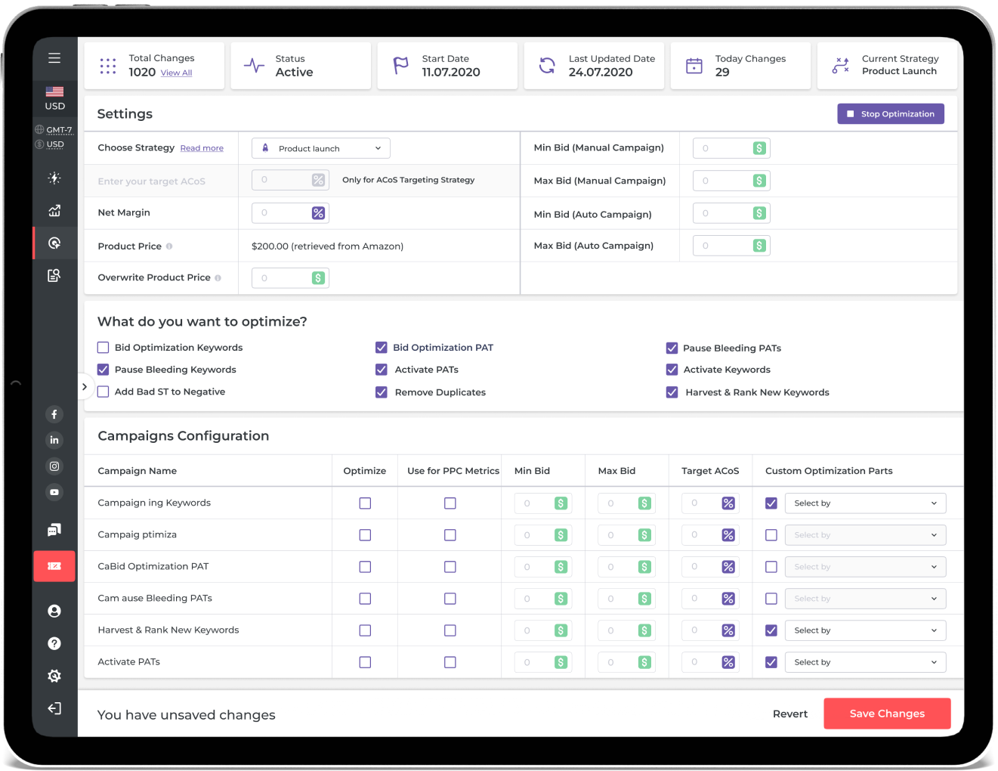This screenshot has width=998, height=771.
Task: Select the USD flag marketplace item
Action: click(x=54, y=98)
